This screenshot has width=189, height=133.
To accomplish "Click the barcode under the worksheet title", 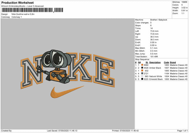I will (32, 10).
